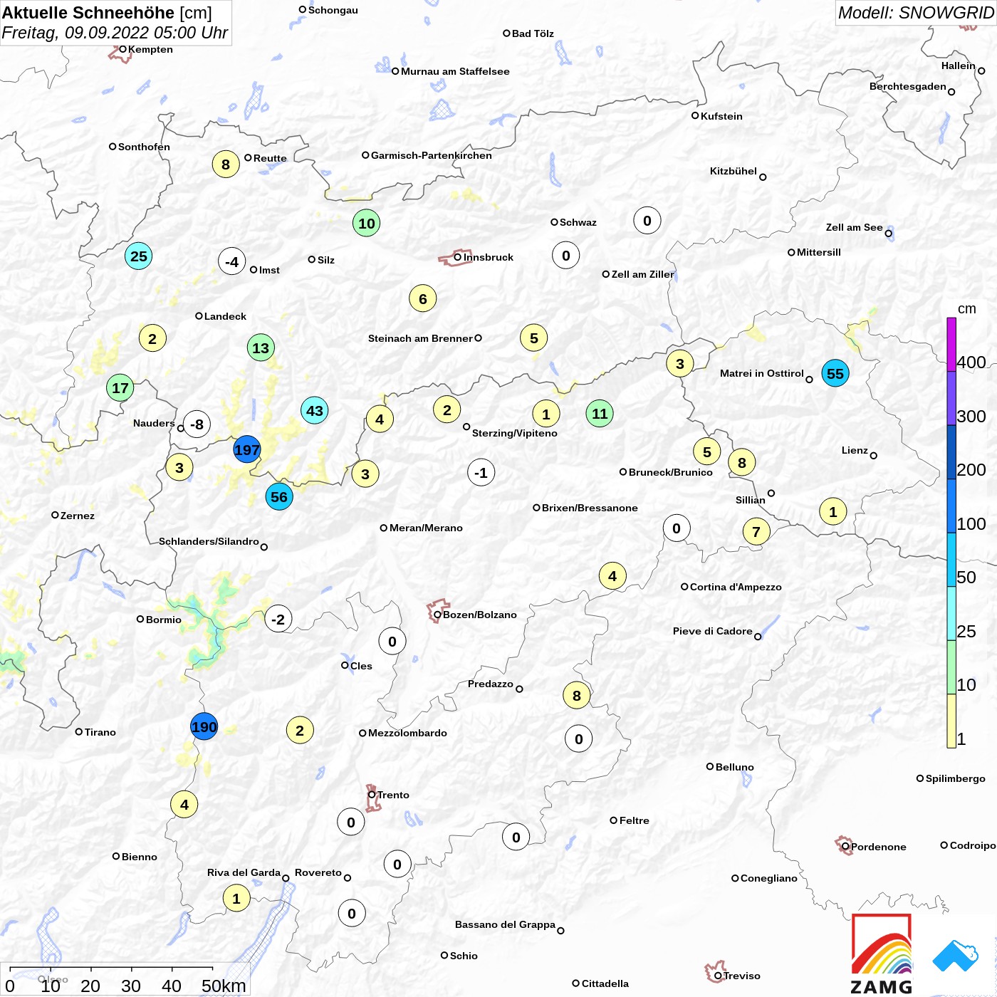Click the Bozen/Bolzano city label
This screenshot has height=997, width=997.
pos(480,615)
